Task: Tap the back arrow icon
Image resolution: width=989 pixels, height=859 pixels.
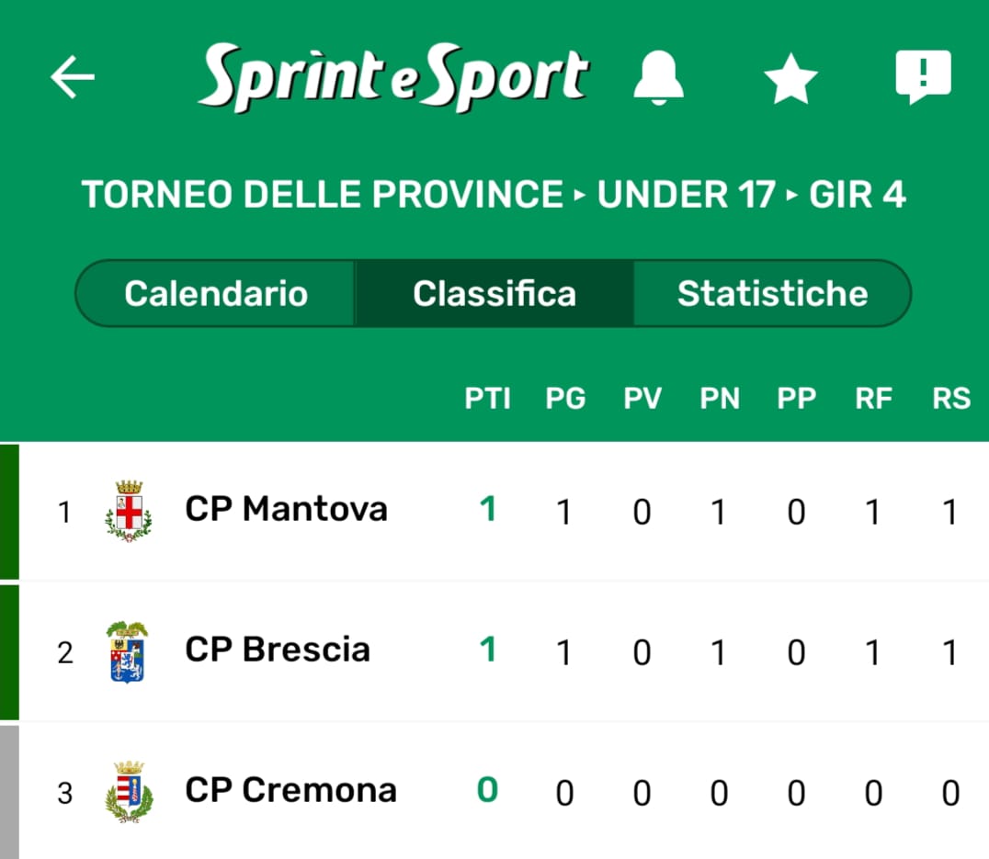Action: [x=73, y=76]
